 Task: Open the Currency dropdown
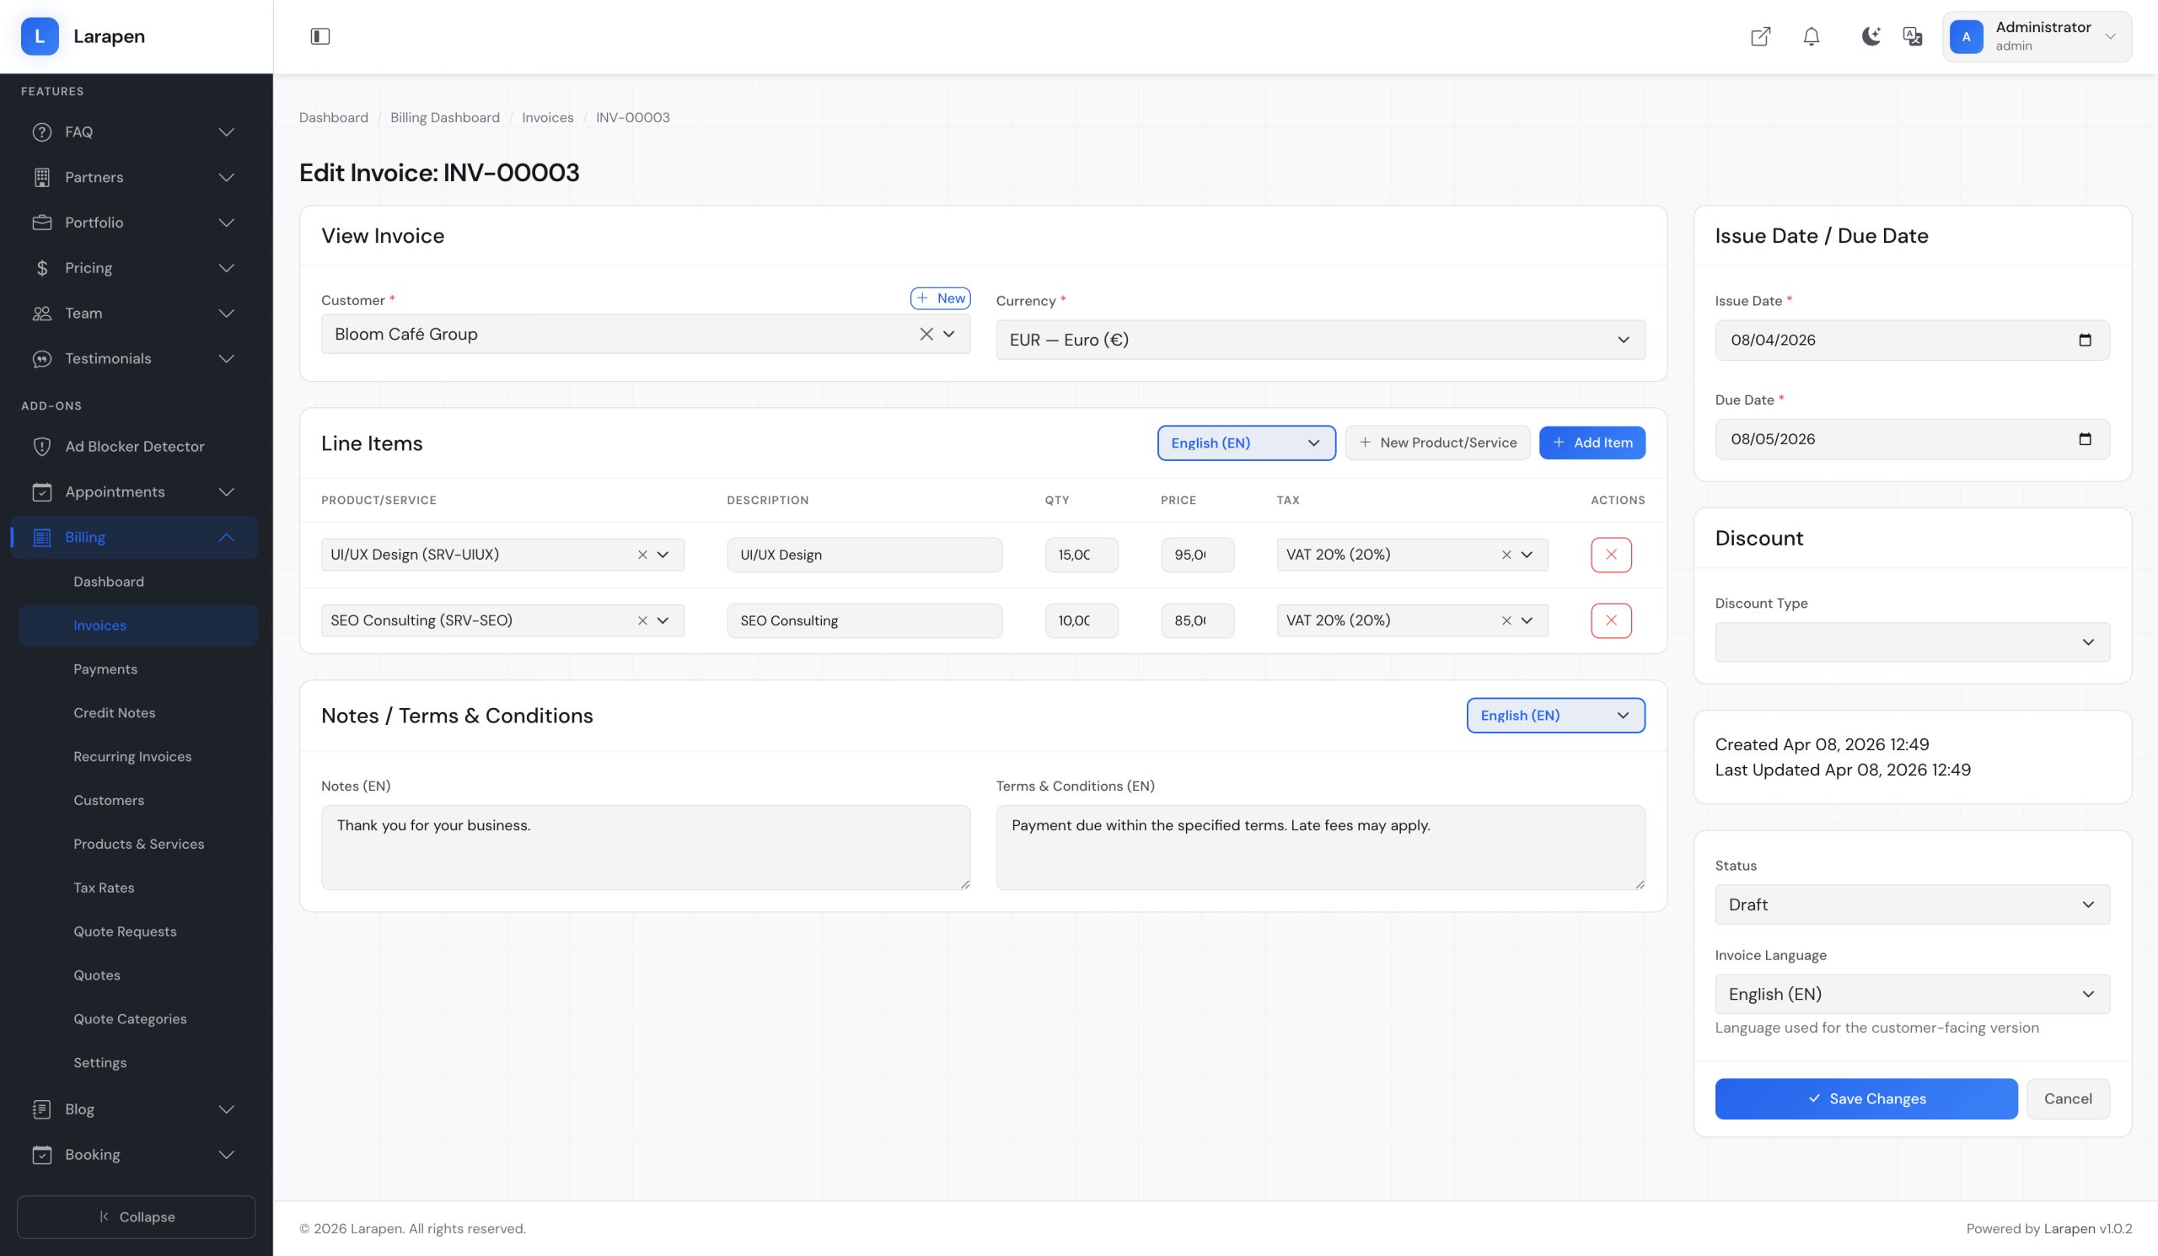pyautogui.click(x=1319, y=340)
